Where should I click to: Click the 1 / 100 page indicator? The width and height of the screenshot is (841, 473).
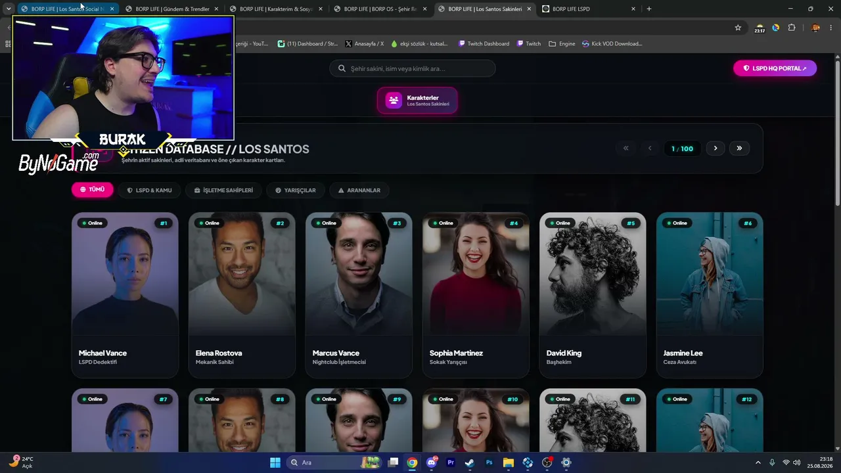click(682, 148)
